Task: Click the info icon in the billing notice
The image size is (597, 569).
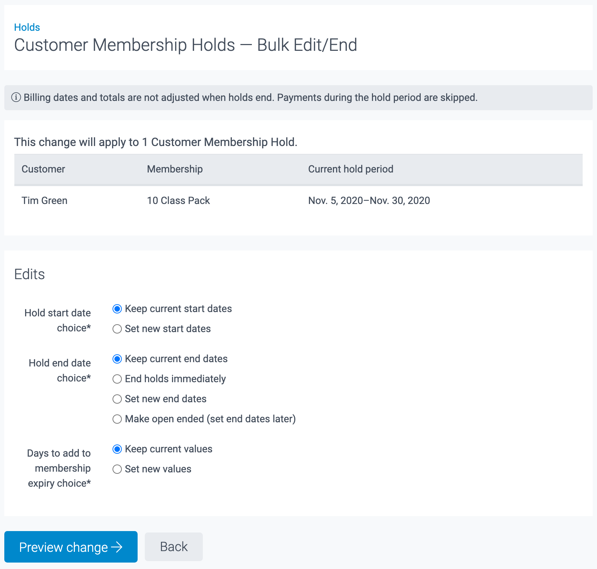Action: click(16, 97)
